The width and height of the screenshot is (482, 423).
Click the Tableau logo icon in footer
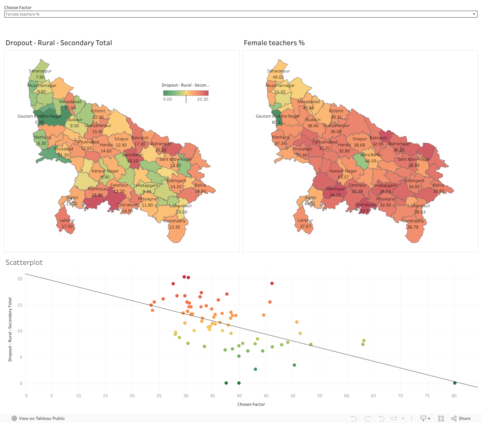pos(14,419)
